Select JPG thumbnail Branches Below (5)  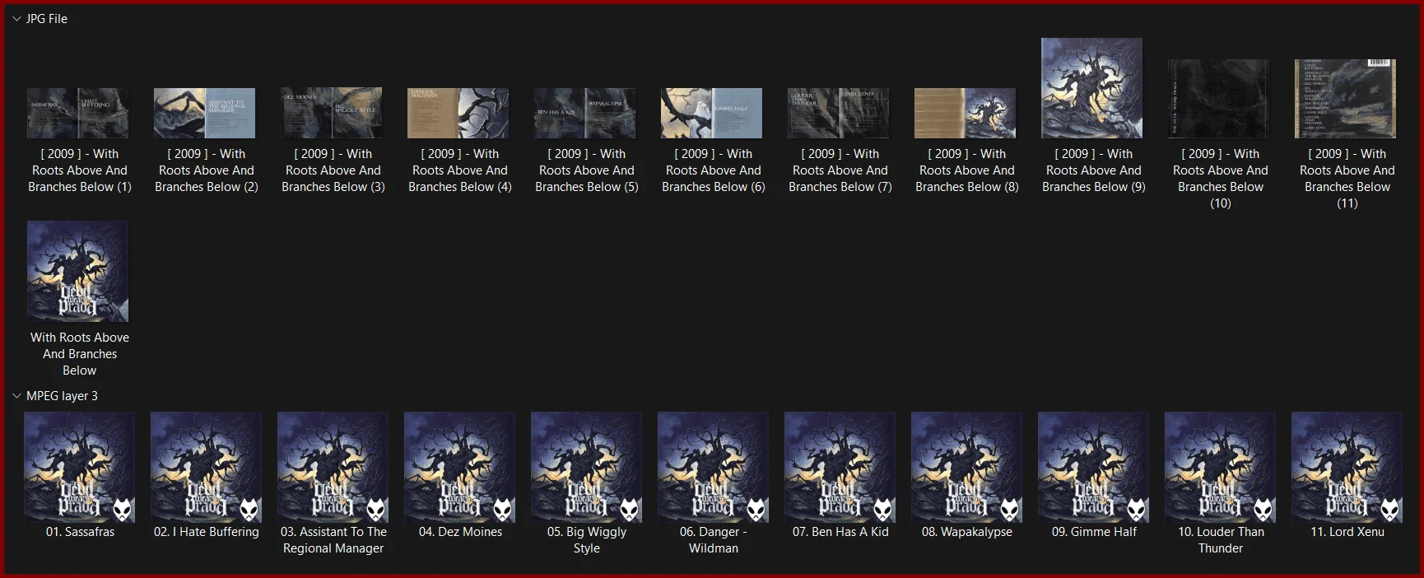[x=585, y=113]
